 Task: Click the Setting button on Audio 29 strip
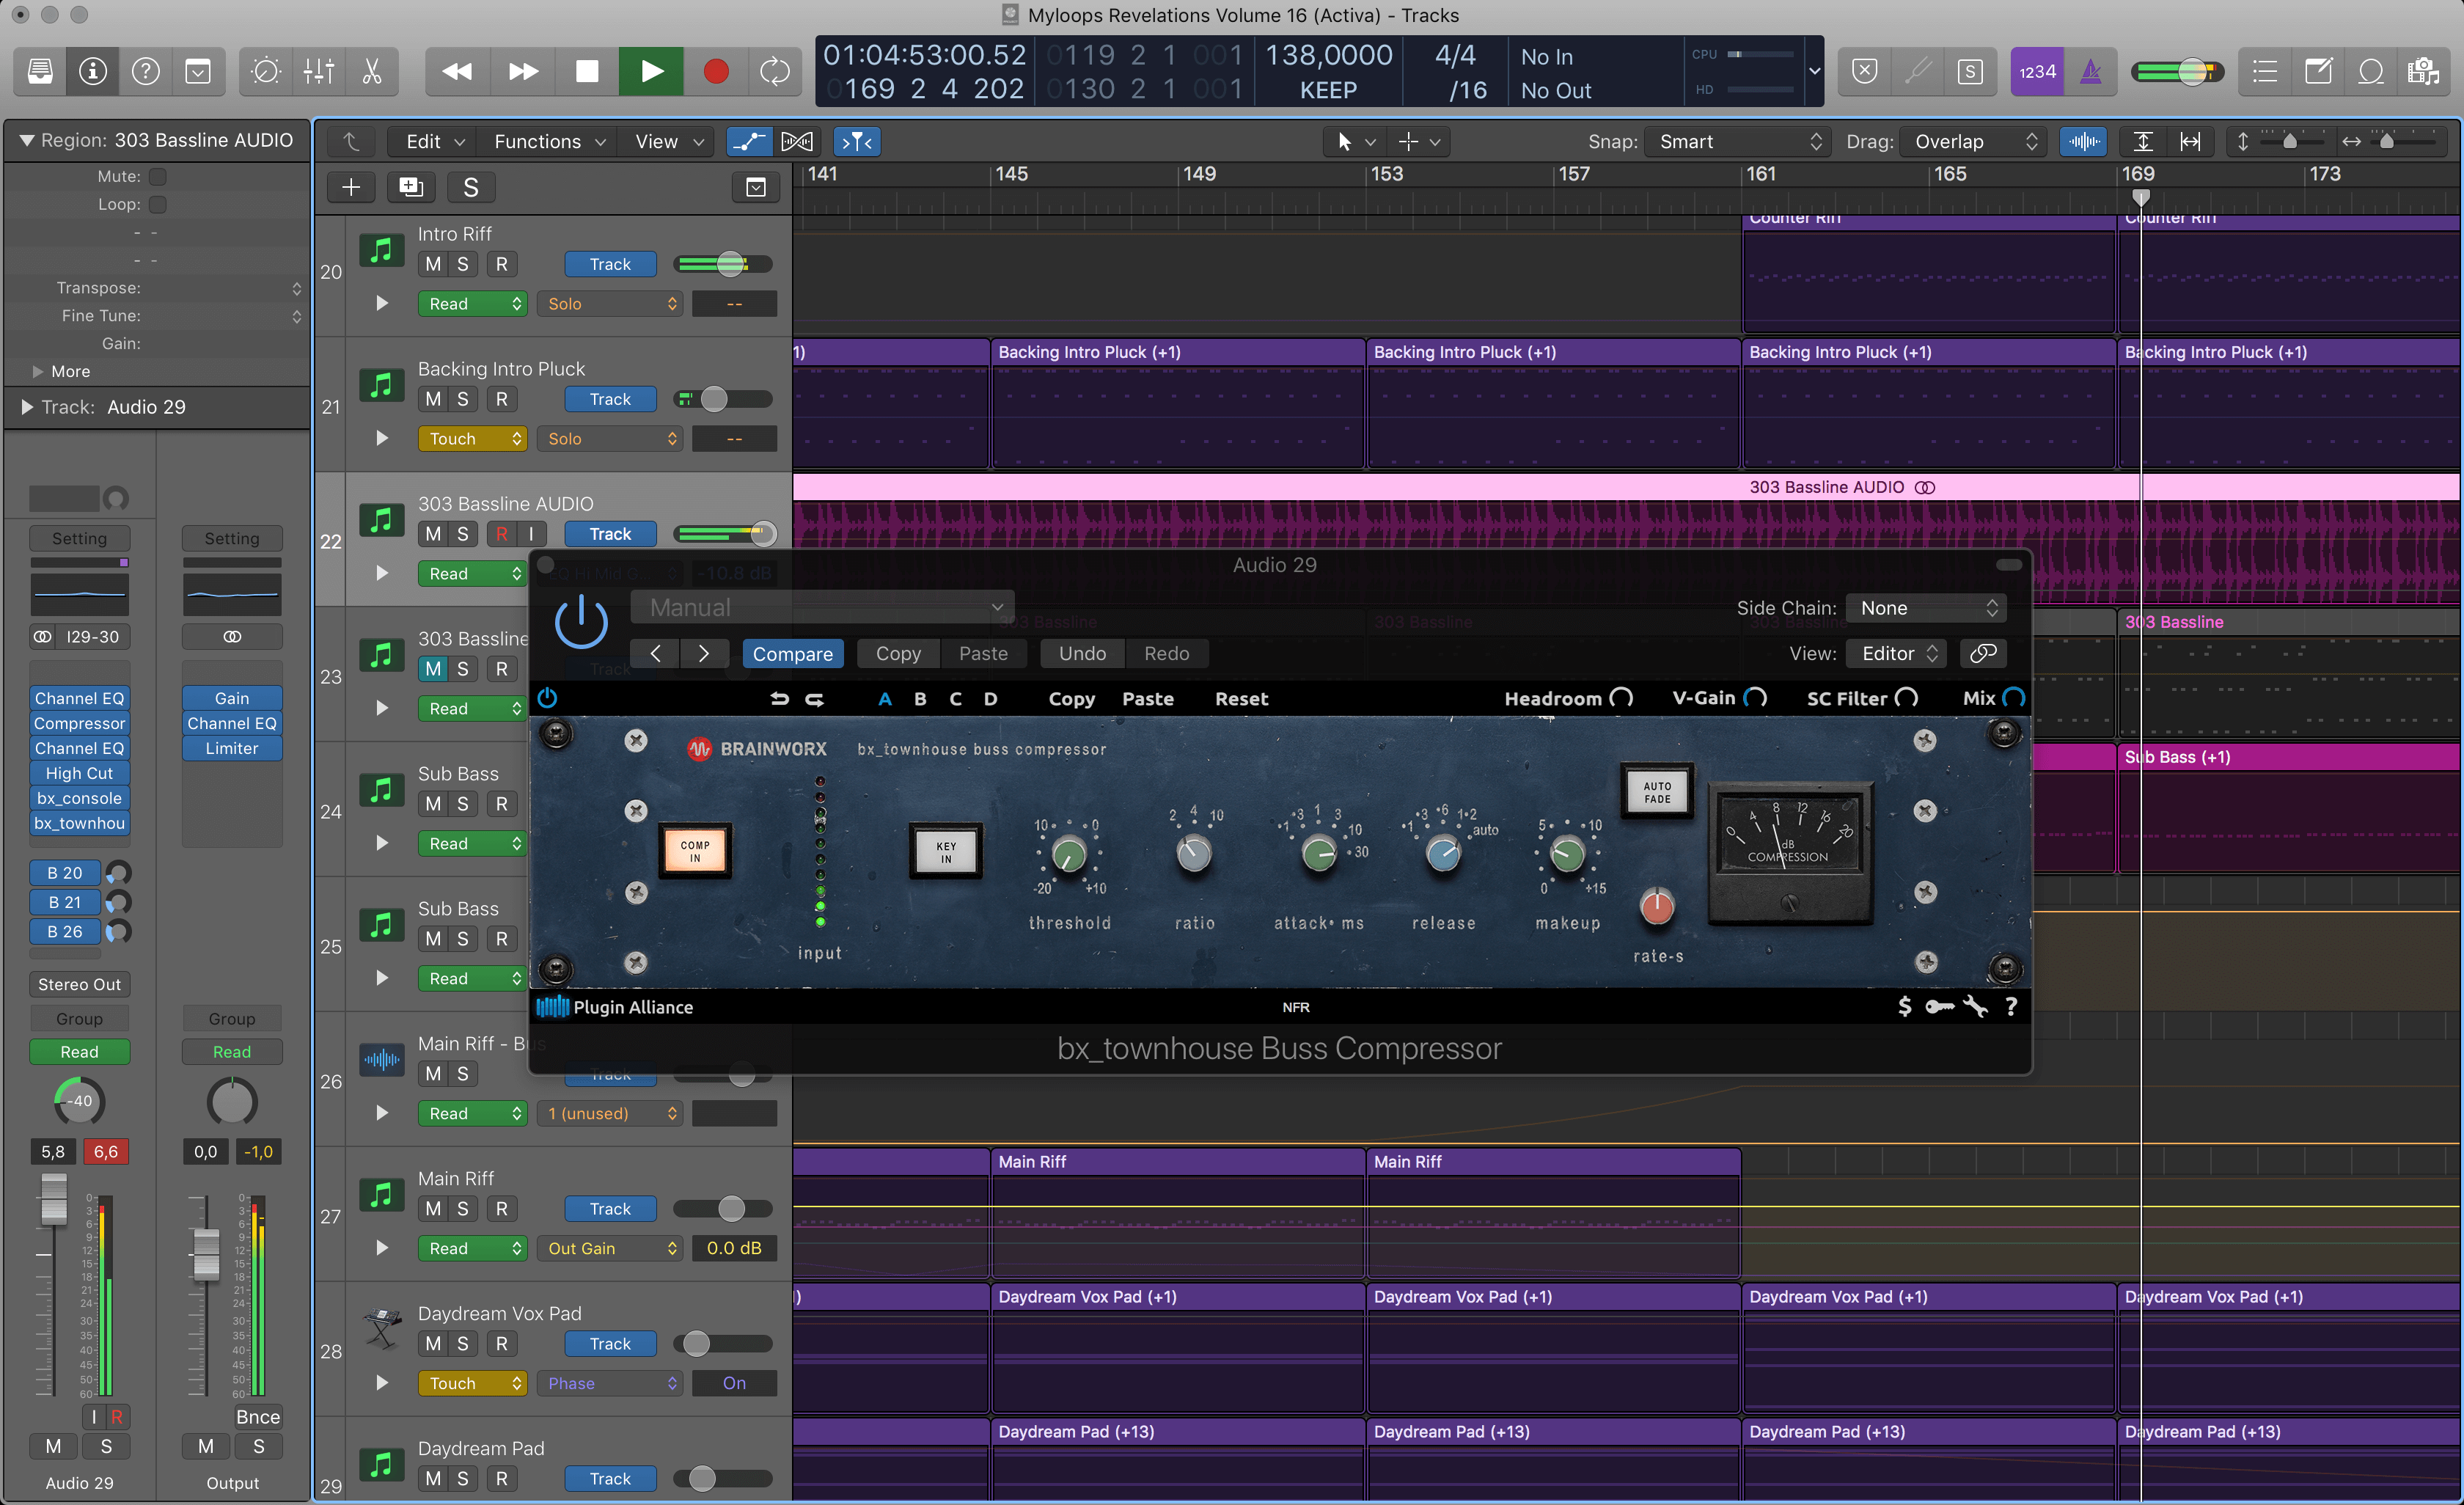point(79,538)
